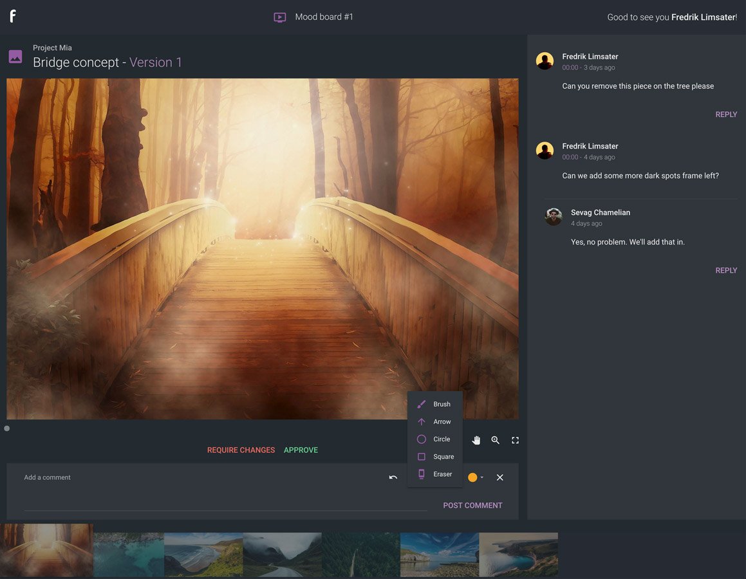This screenshot has height=579, width=746.
Task: Choose Brush from the drawing tools menu
Action: click(435, 404)
